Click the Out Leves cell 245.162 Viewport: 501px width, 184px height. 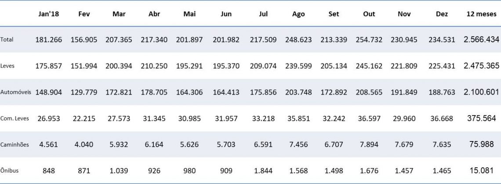coord(369,66)
